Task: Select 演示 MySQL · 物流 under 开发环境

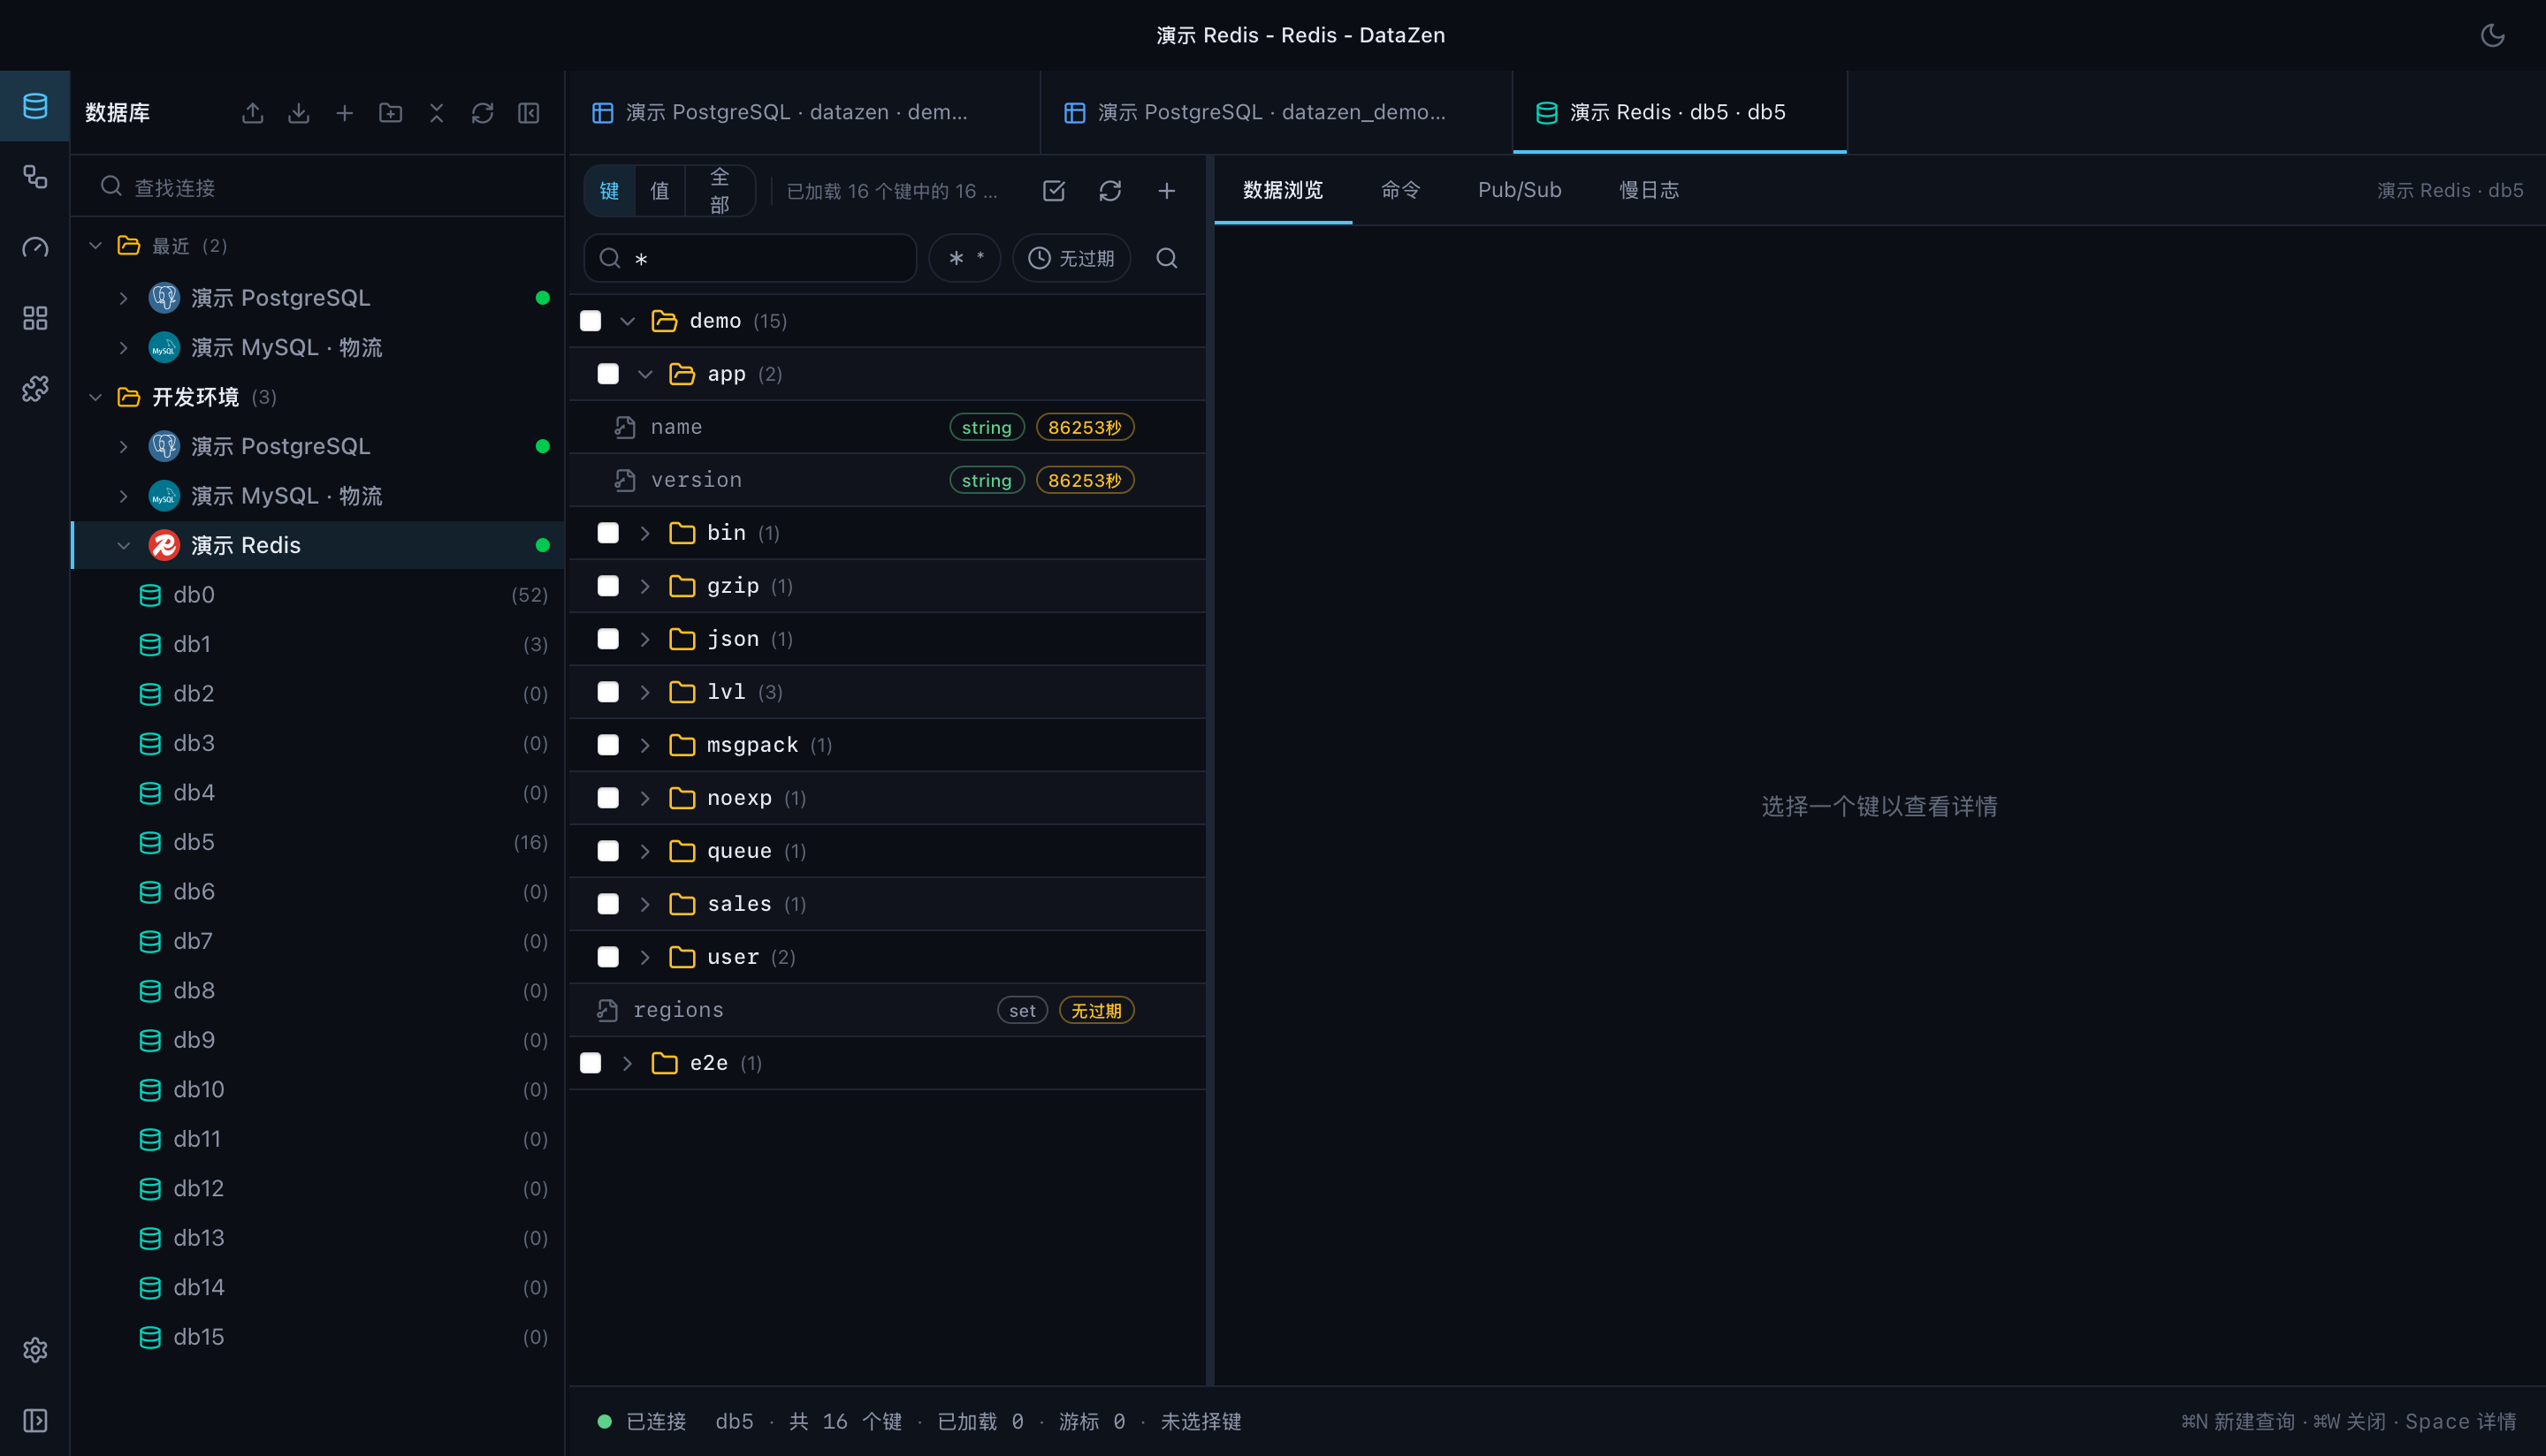Action: [318, 497]
